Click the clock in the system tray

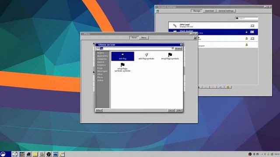point(277,154)
